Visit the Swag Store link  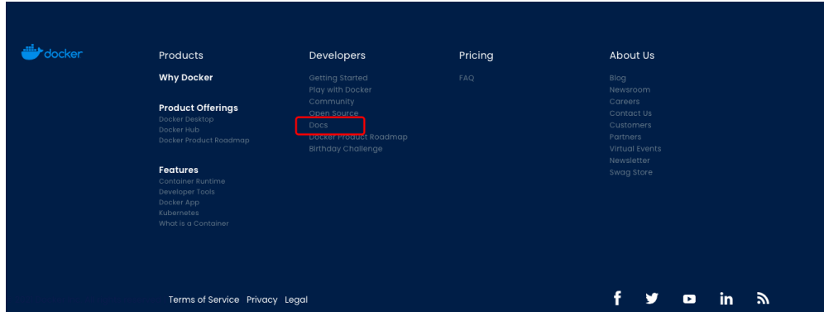[x=630, y=172]
